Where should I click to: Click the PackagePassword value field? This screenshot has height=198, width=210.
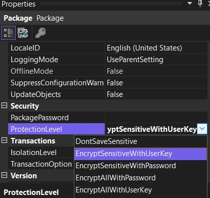click(x=156, y=118)
